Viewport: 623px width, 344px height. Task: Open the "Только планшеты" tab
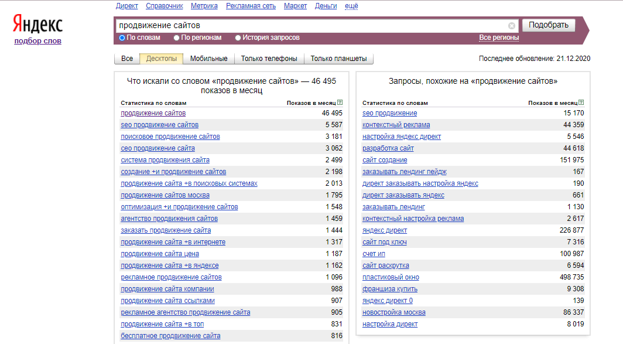pos(338,59)
